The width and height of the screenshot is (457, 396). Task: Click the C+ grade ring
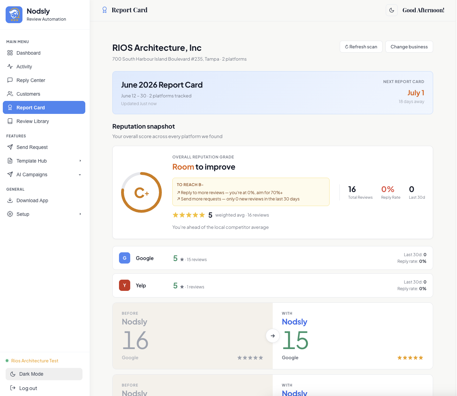click(x=141, y=192)
